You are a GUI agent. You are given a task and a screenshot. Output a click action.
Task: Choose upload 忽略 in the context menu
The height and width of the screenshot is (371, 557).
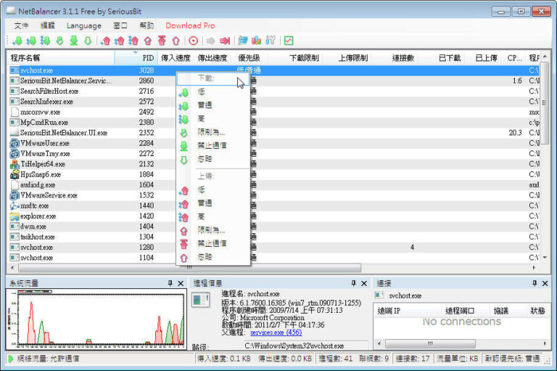pos(213,257)
